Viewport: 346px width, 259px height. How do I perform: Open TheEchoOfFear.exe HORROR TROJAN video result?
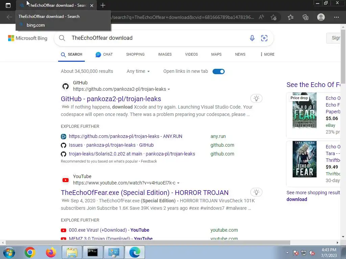tap(145, 193)
